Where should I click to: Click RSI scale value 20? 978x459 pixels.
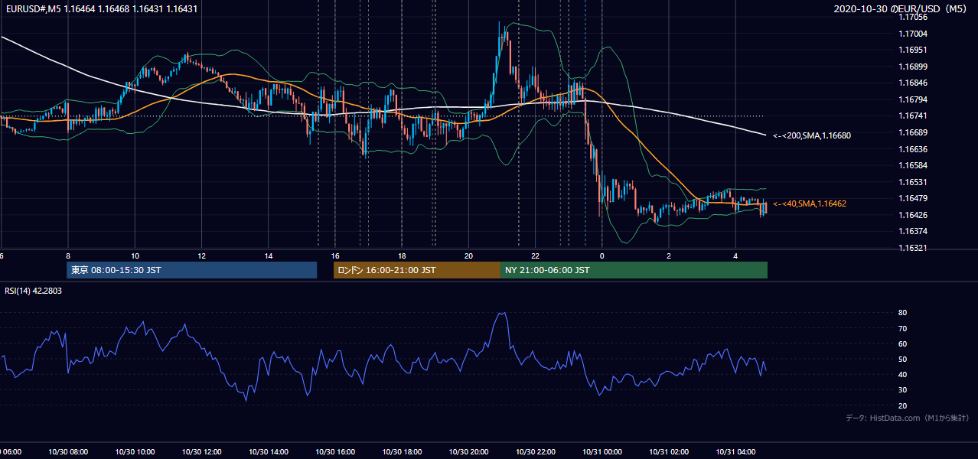(x=903, y=405)
